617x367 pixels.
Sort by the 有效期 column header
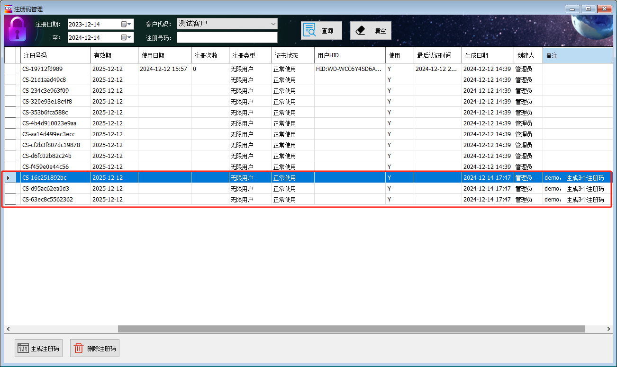tap(114, 55)
